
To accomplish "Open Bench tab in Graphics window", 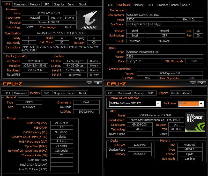I will click(x=175, y=93).
